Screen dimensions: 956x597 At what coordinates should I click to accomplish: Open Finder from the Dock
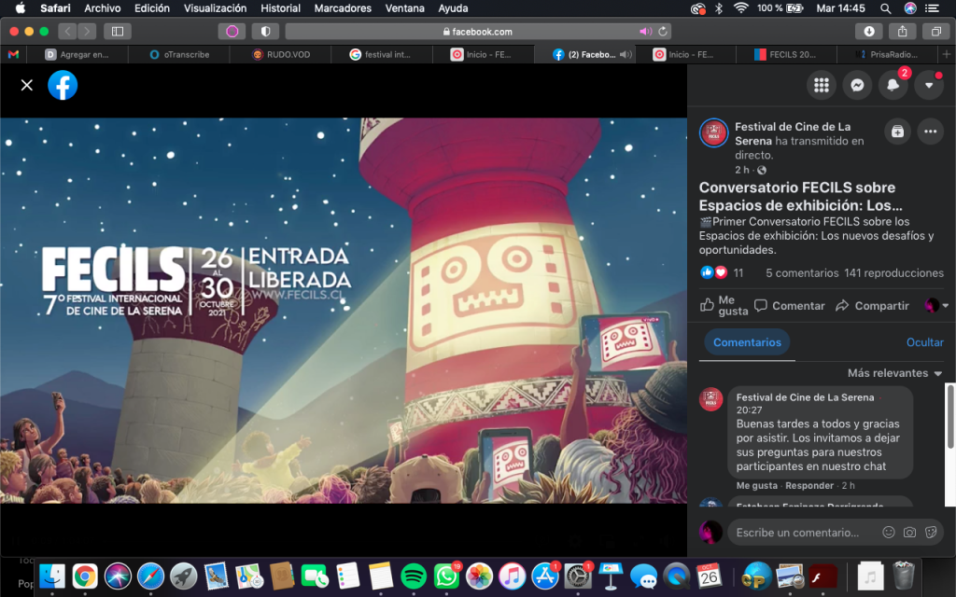coord(52,576)
